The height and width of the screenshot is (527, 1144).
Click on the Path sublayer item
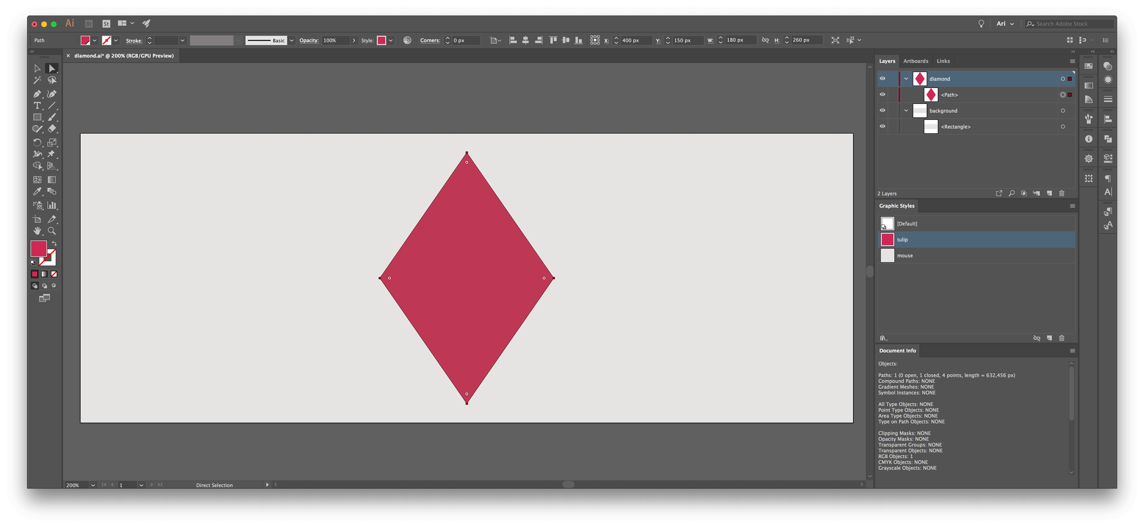(949, 94)
